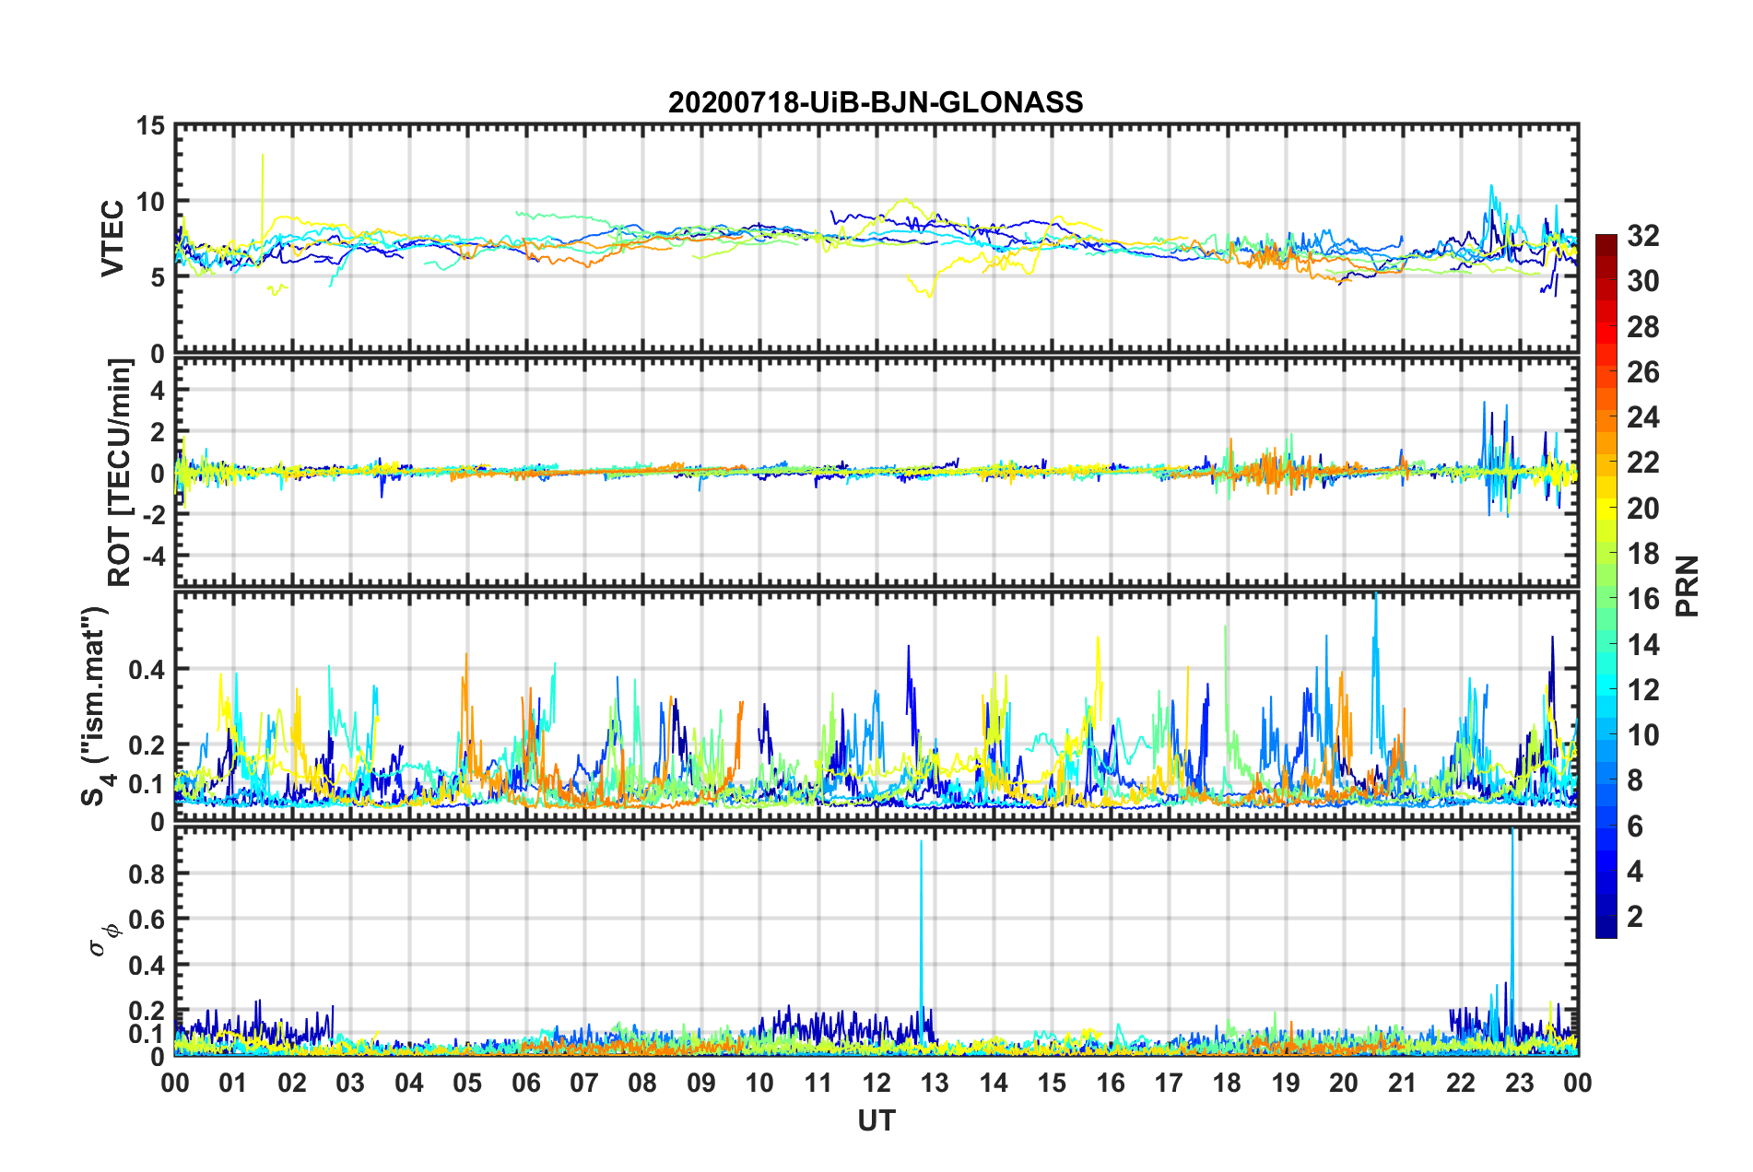
Task: Click S4 y-axis tick 0.4
Action: tap(147, 670)
